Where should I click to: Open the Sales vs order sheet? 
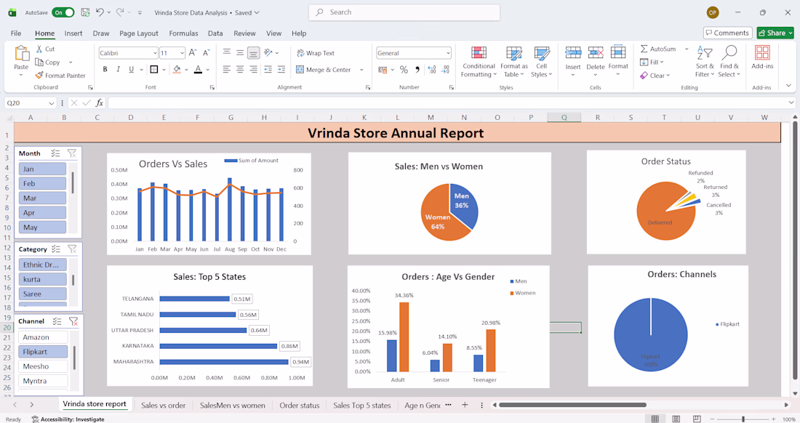pos(163,405)
